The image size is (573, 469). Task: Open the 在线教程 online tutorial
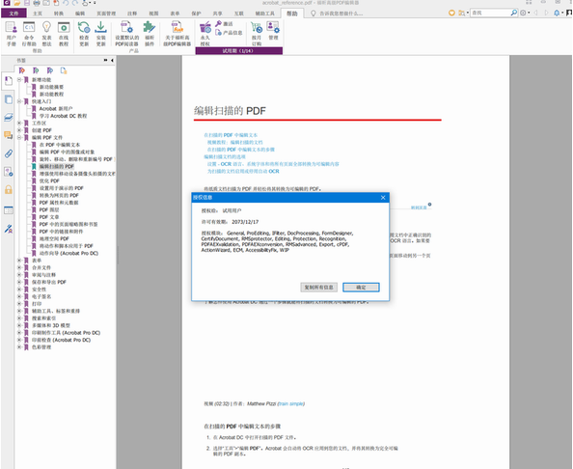click(64, 34)
